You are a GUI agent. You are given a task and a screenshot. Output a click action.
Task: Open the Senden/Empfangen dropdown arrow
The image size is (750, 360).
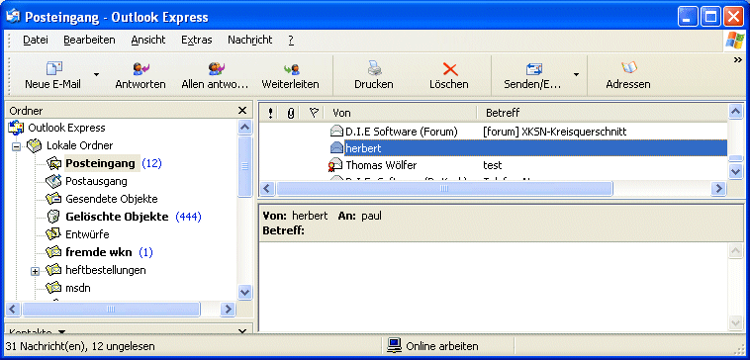coord(576,74)
